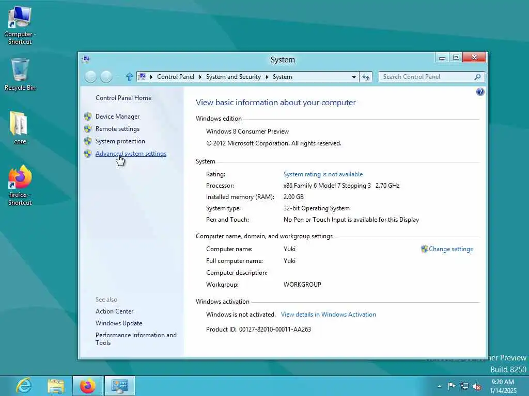
Task: Open System rating is not available link
Action: pyautogui.click(x=323, y=174)
